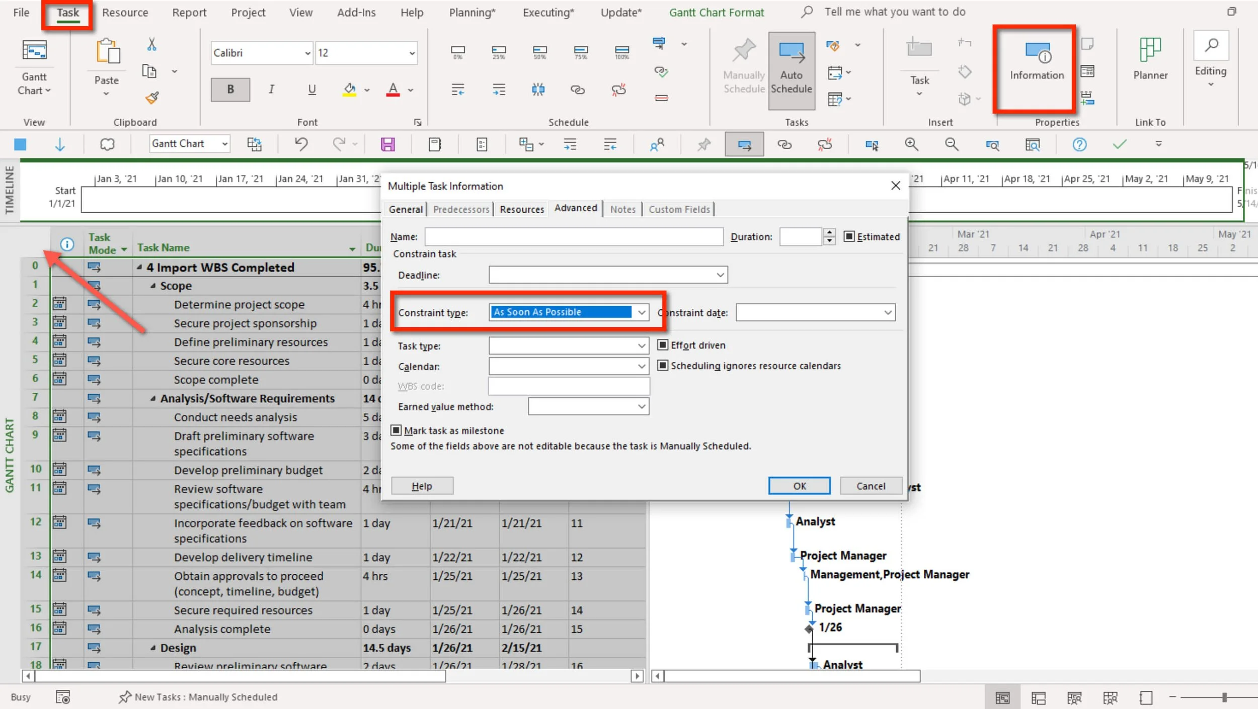Viewport: 1258px width, 709px height.
Task: Open the Constraint type dropdown
Action: pyautogui.click(x=642, y=312)
